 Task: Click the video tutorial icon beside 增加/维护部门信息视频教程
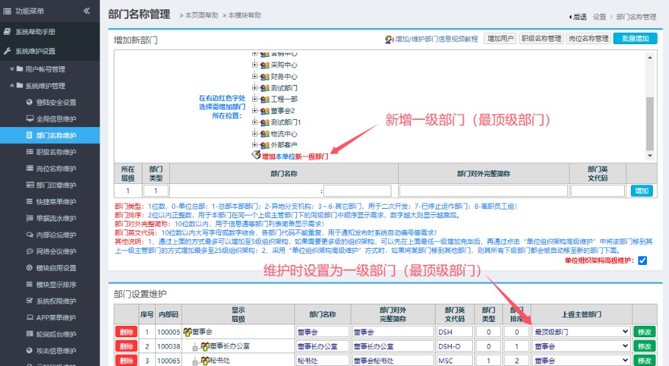[x=389, y=39]
